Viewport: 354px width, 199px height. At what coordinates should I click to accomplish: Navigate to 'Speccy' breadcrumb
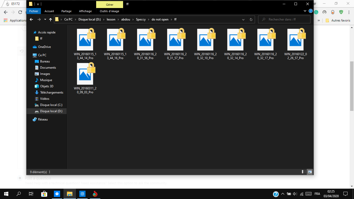click(x=141, y=19)
